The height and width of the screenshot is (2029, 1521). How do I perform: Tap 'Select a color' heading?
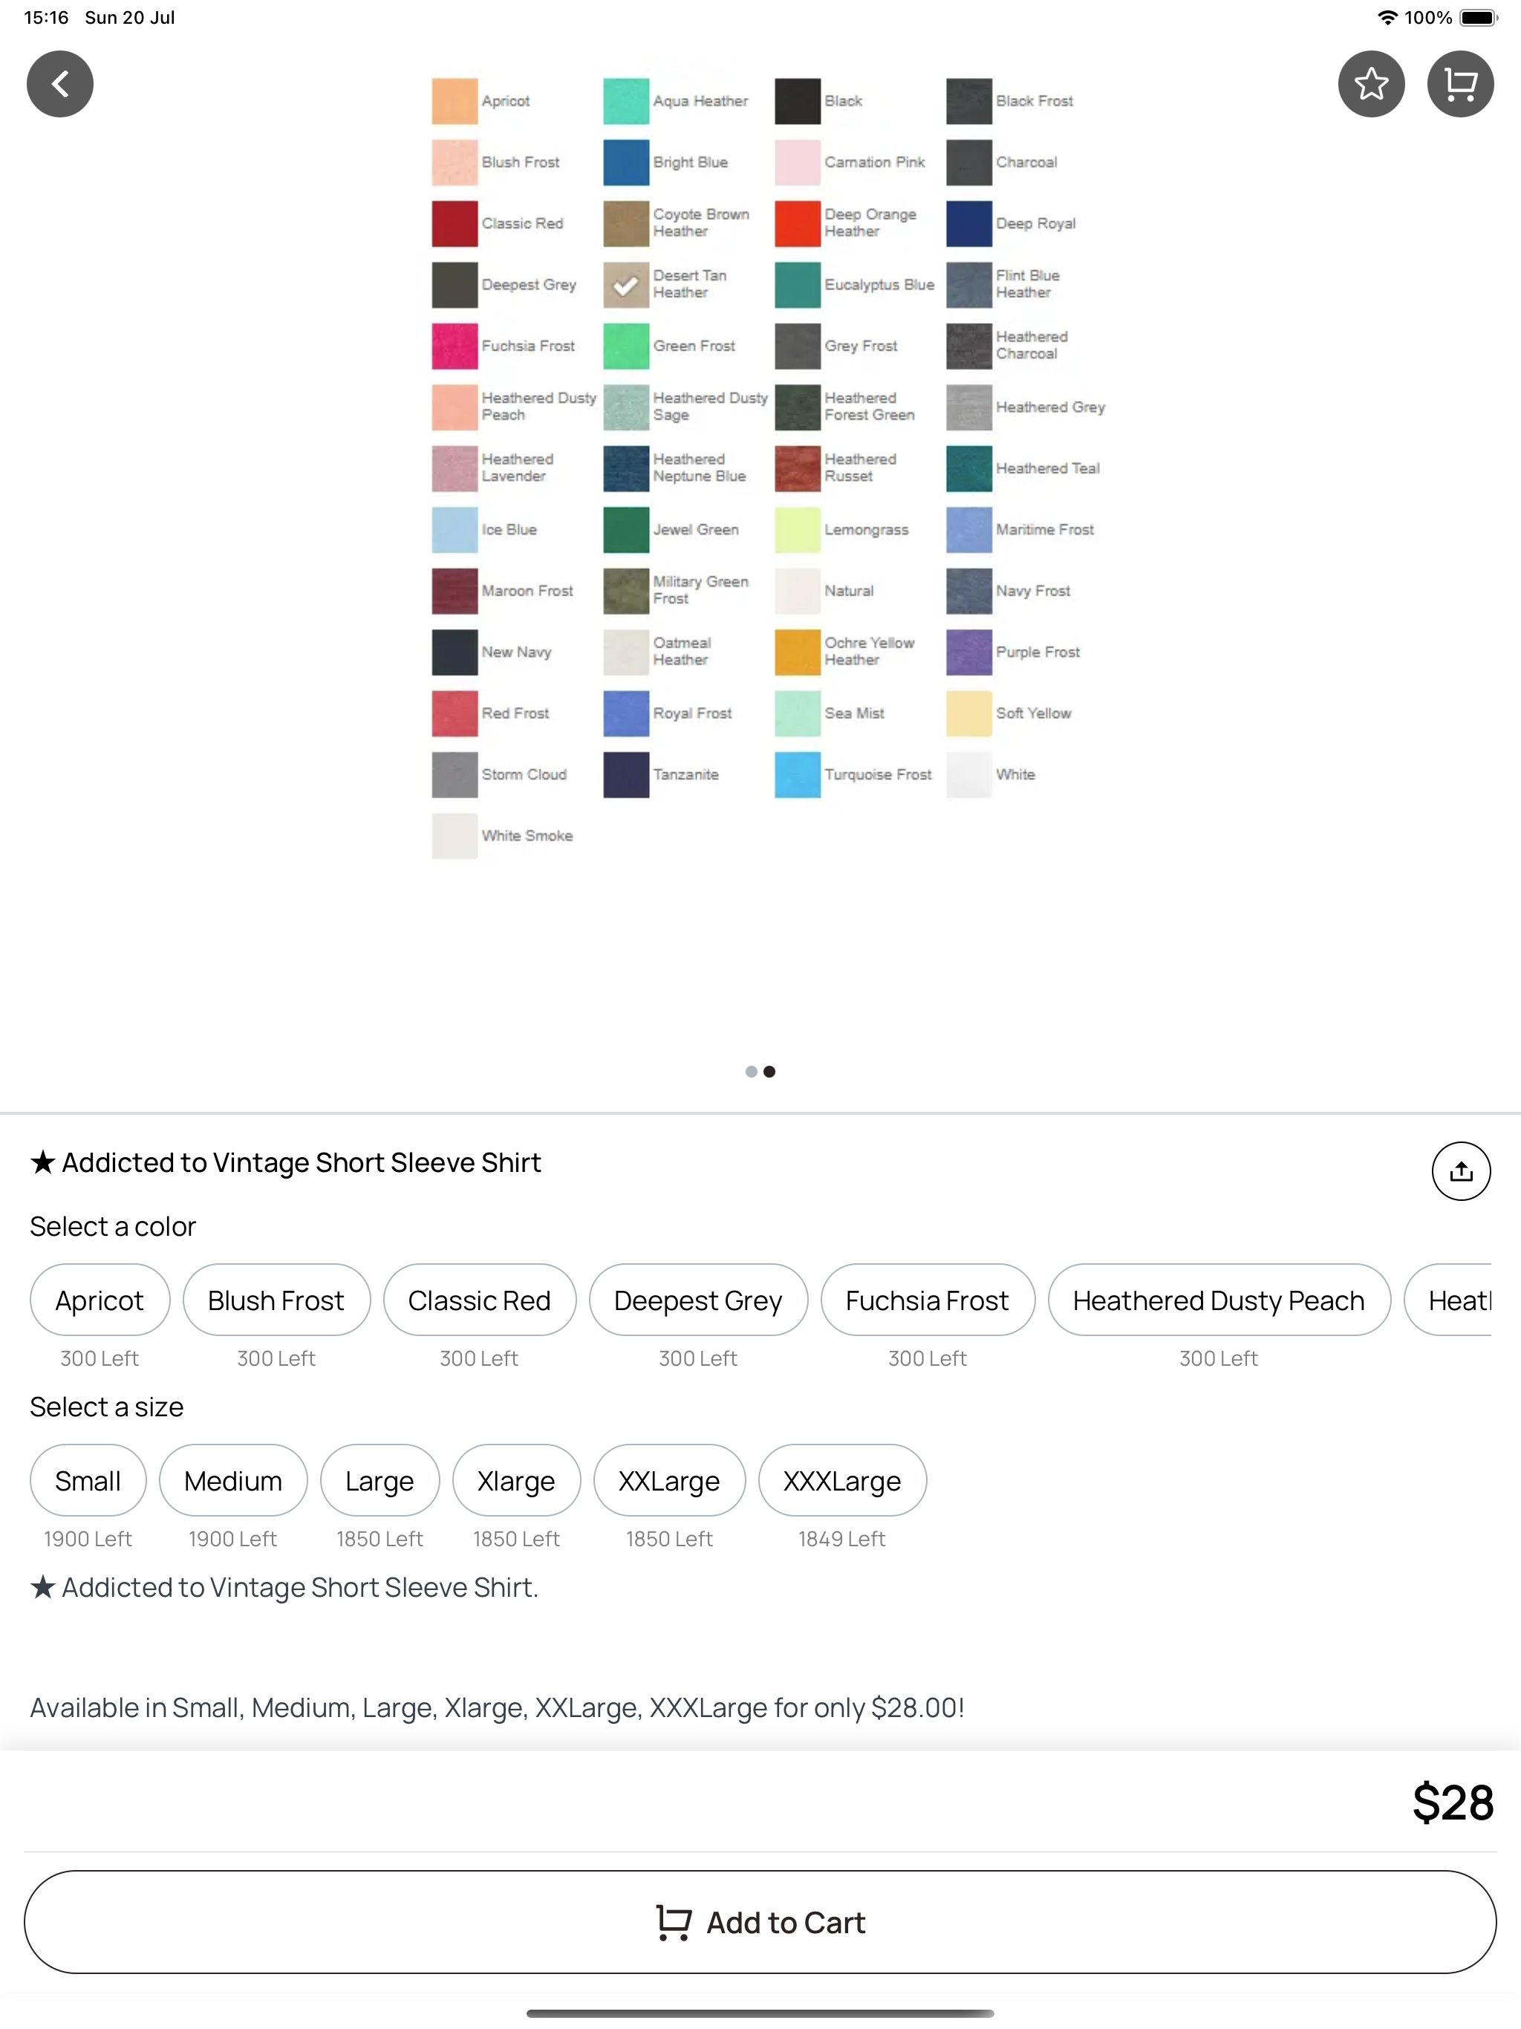tap(113, 1226)
